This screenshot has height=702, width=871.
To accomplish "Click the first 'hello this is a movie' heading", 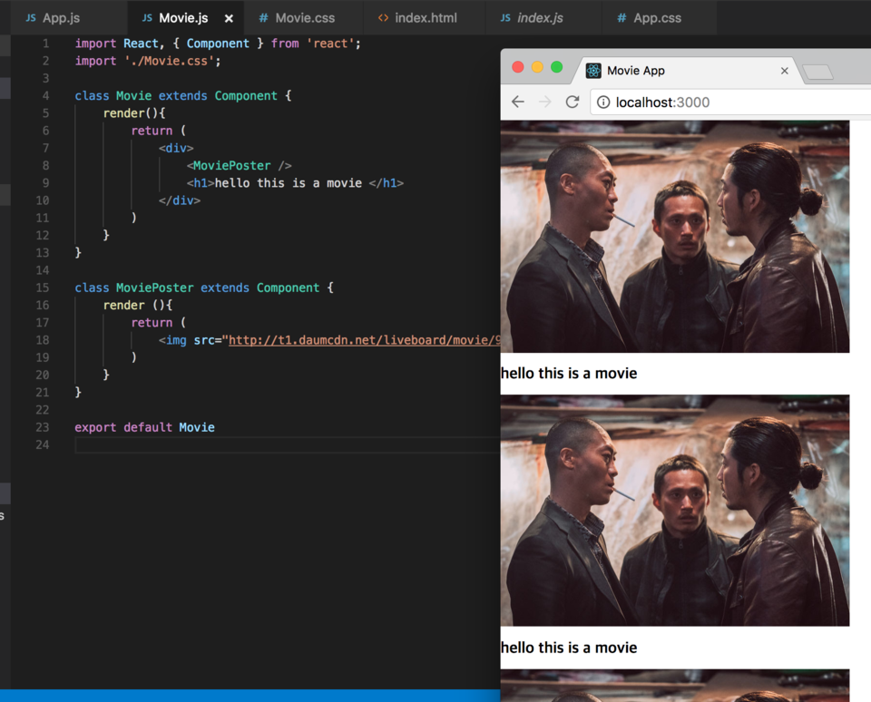I will click(569, 373).
